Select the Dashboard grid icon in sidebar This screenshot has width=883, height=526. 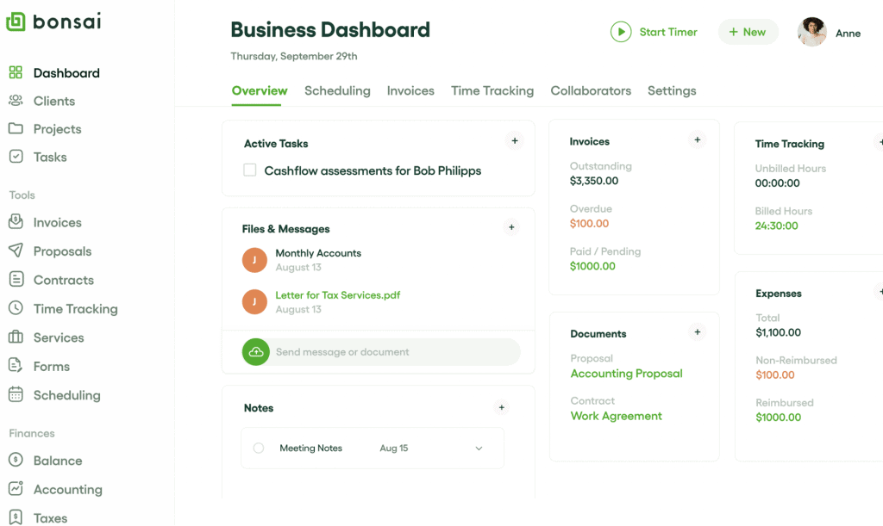tap(16, 72)
